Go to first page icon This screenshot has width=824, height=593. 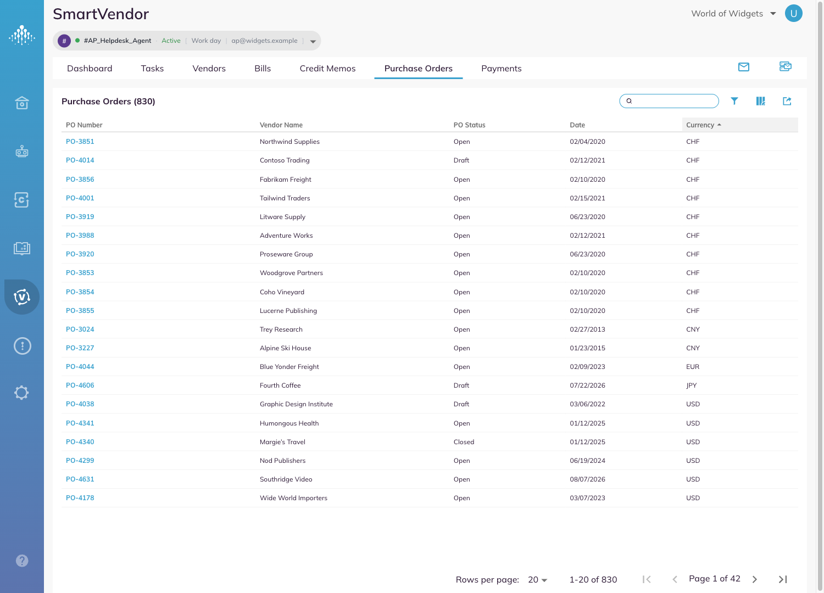(x=647, y=579)
